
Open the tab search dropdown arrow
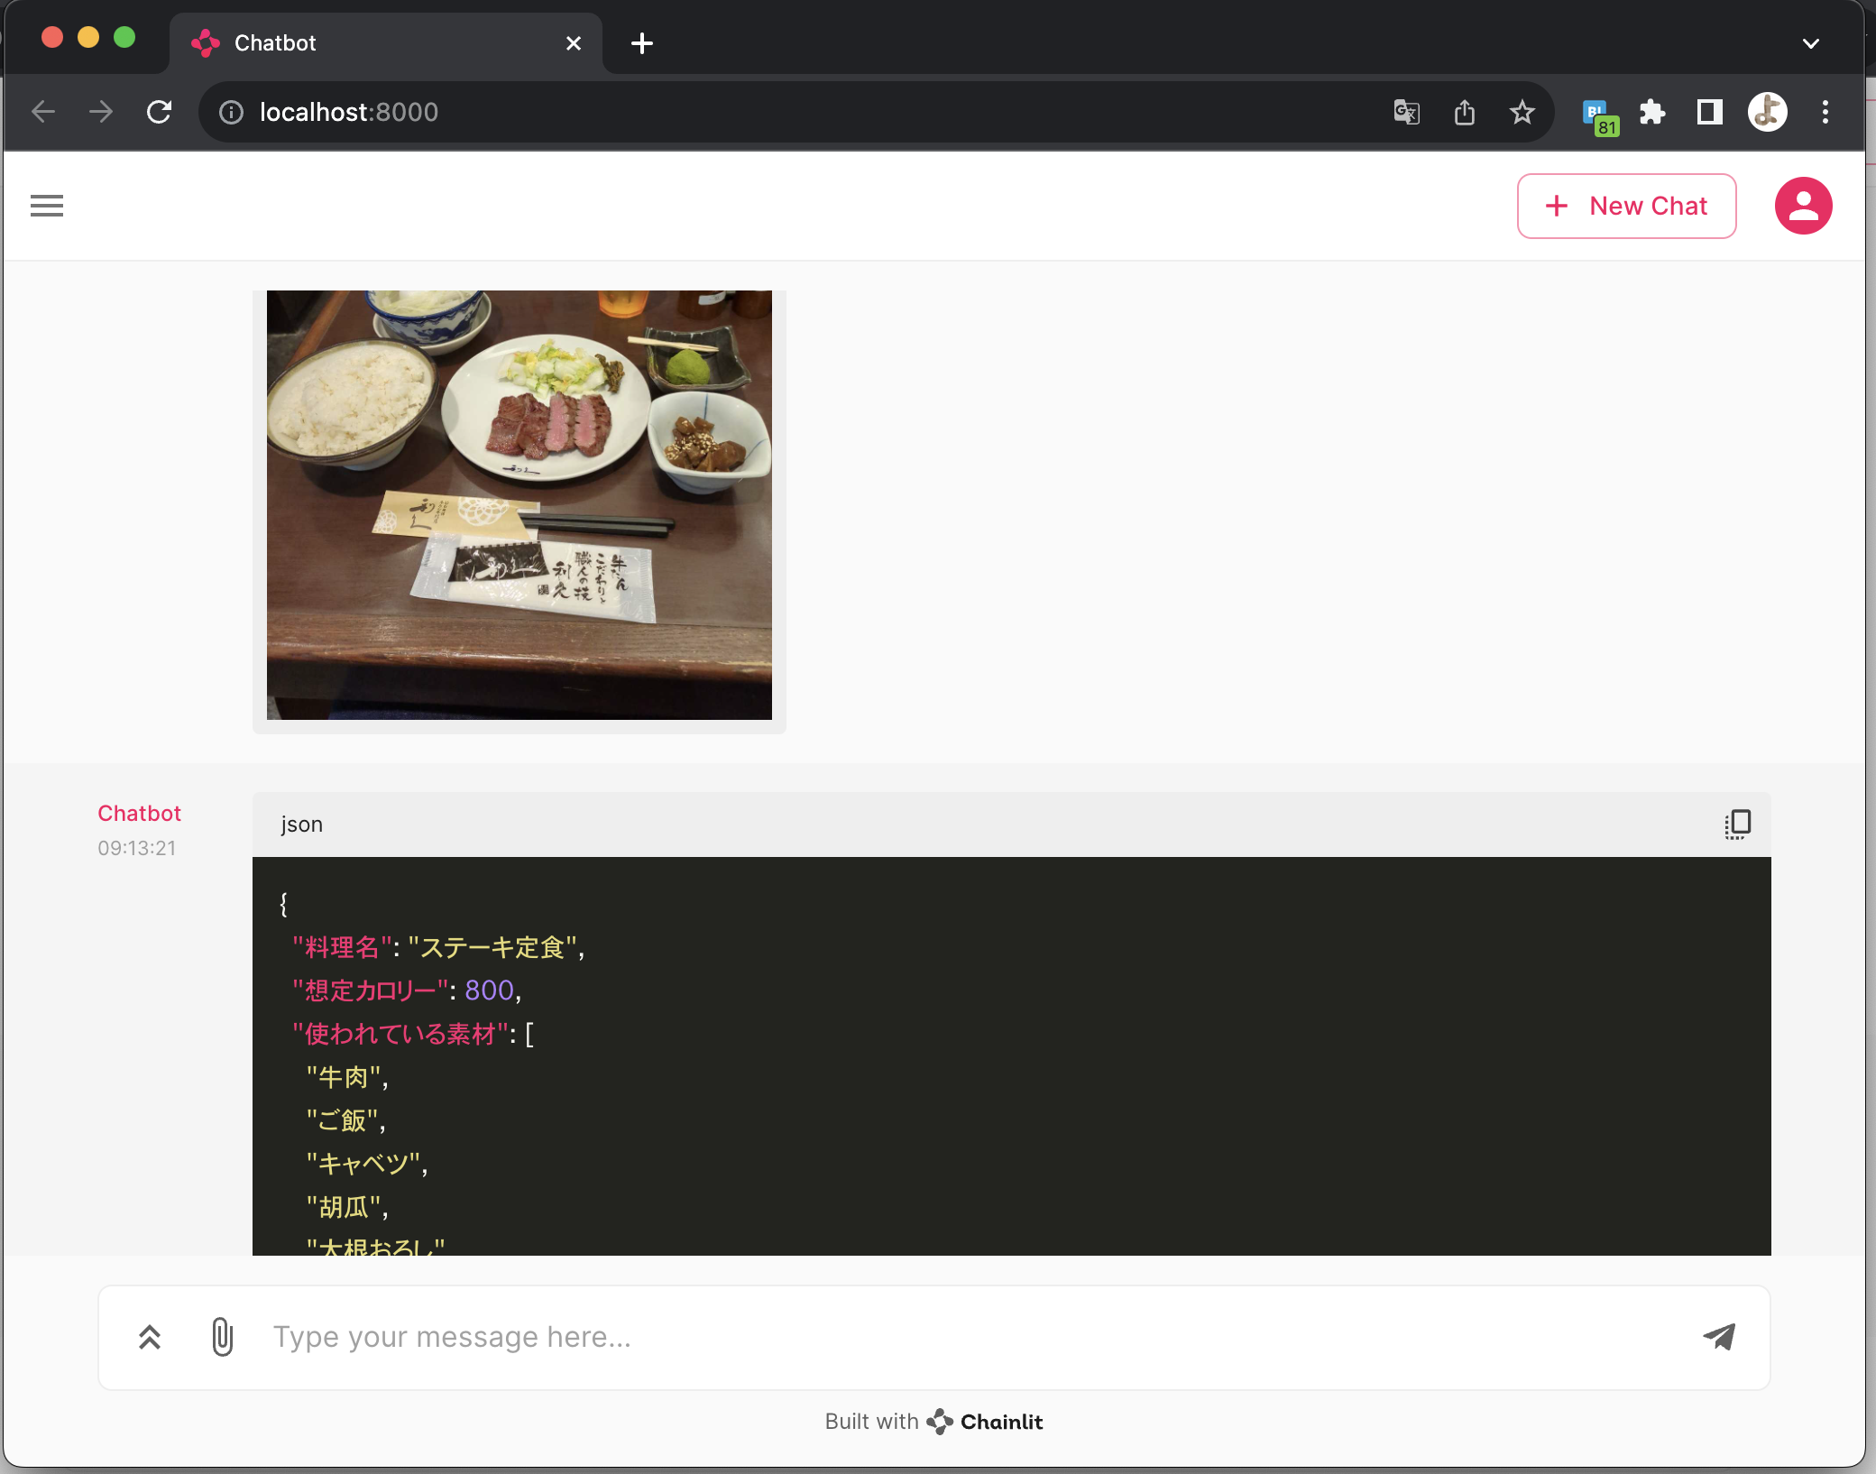[x=1810, y=43]
